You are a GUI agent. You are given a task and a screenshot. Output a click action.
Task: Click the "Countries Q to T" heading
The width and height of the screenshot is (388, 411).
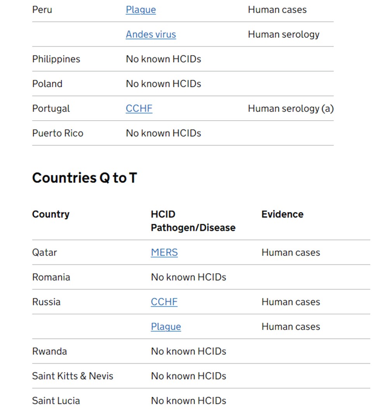(x=84, y=178)
